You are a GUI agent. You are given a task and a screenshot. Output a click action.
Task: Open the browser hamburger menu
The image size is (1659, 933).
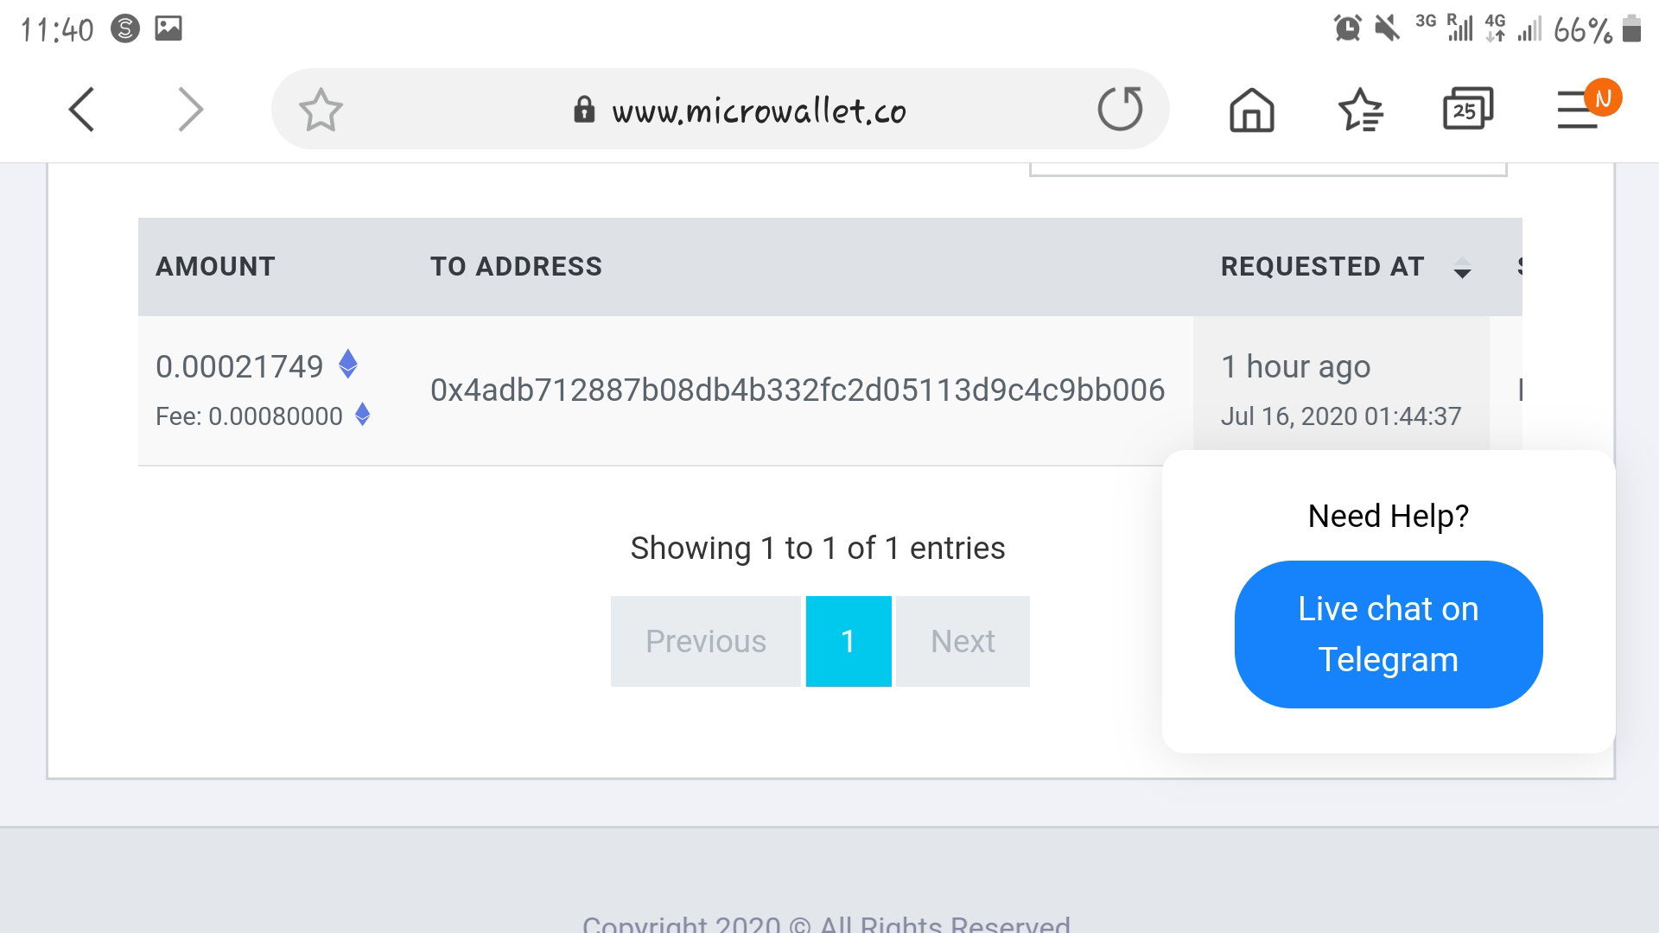[1578, 110]
